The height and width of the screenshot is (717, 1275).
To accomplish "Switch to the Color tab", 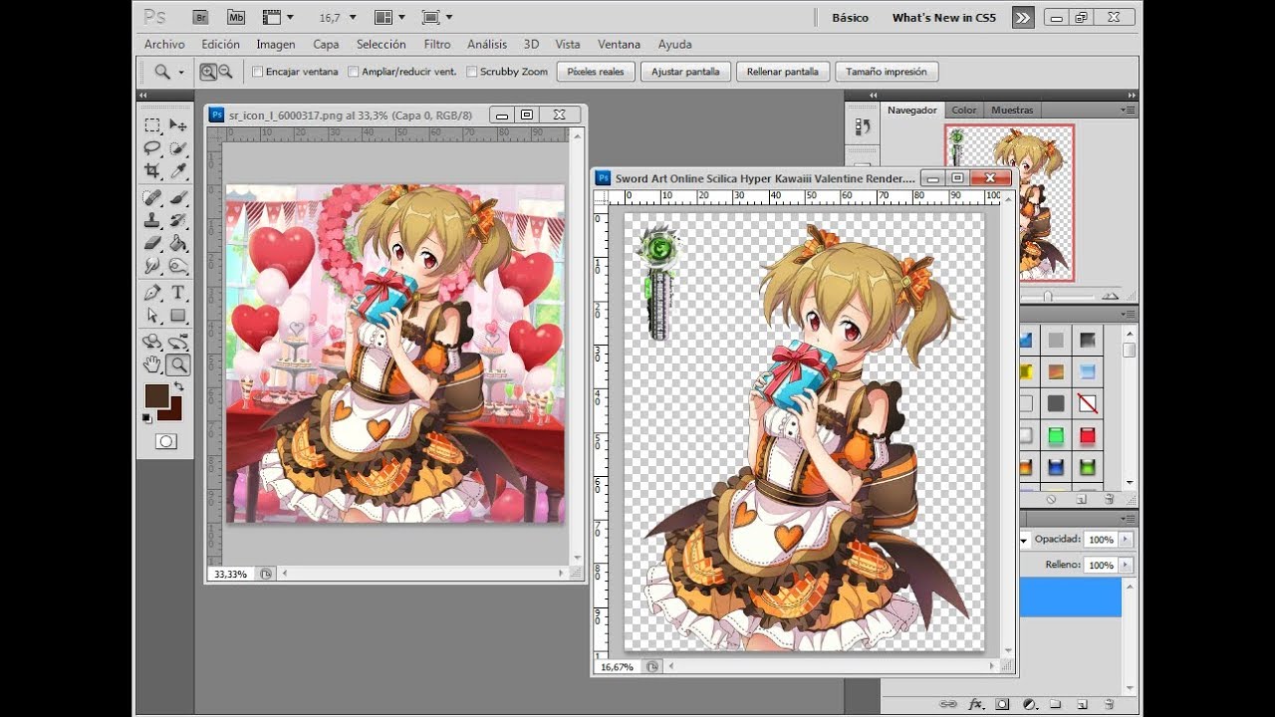I will tap(964, 110).
